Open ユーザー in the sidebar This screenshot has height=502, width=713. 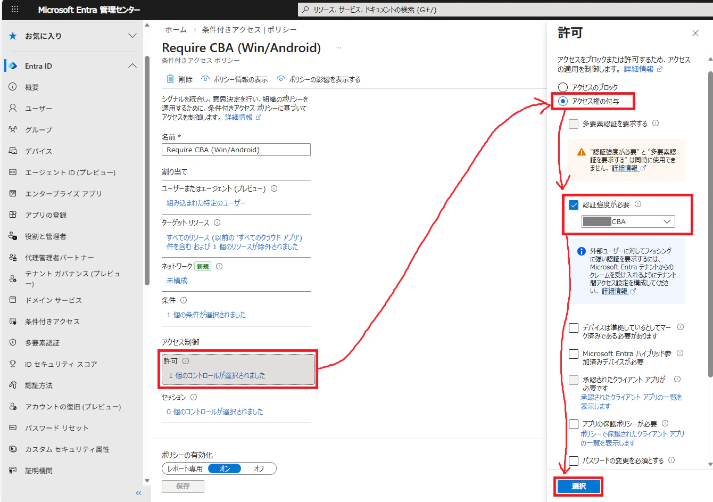[39, 109]
